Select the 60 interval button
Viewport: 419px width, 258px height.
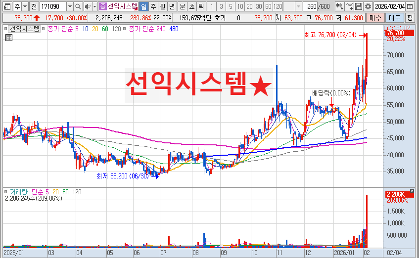(268, 6)
